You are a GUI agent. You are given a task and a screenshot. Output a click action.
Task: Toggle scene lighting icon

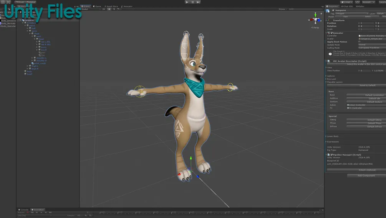109,9
